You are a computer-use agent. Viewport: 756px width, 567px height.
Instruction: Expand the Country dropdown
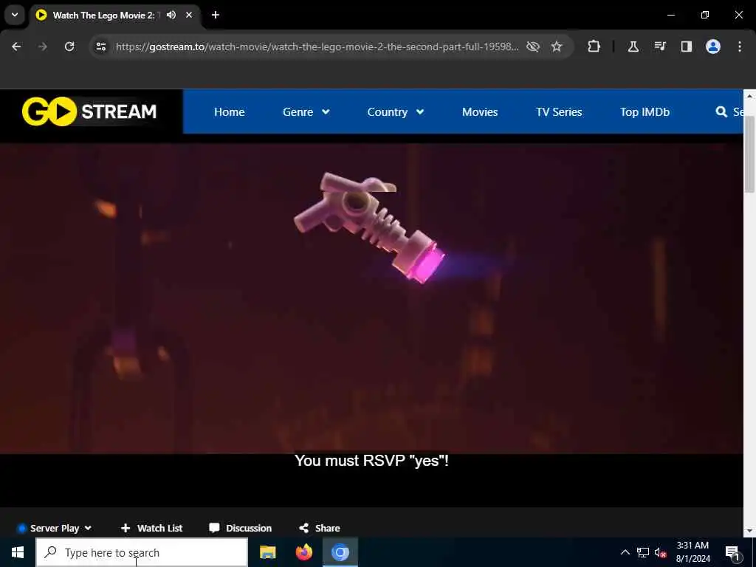(x=396, y=112)
